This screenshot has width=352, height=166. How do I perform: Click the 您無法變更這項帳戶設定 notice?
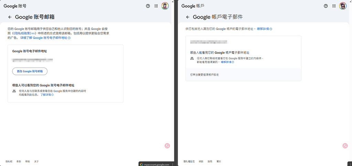pyautogui.click(x=204, y=75)
